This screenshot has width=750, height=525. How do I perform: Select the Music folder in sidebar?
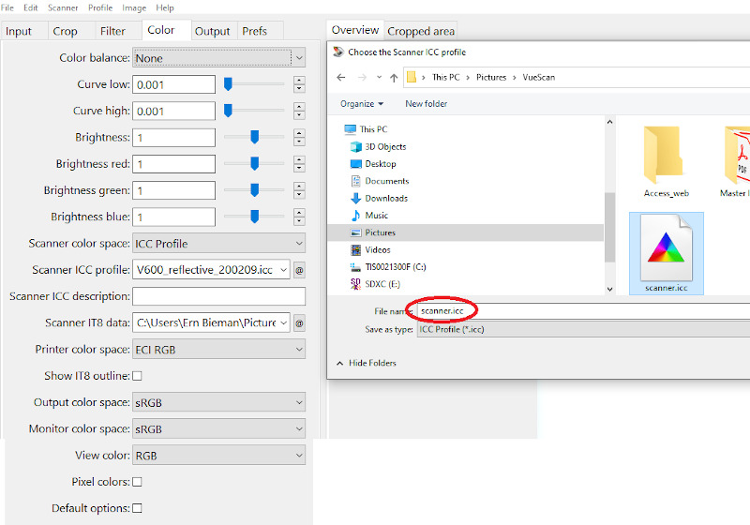click(x=376, y=216)
